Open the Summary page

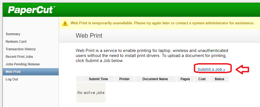(x=13, y=34)
